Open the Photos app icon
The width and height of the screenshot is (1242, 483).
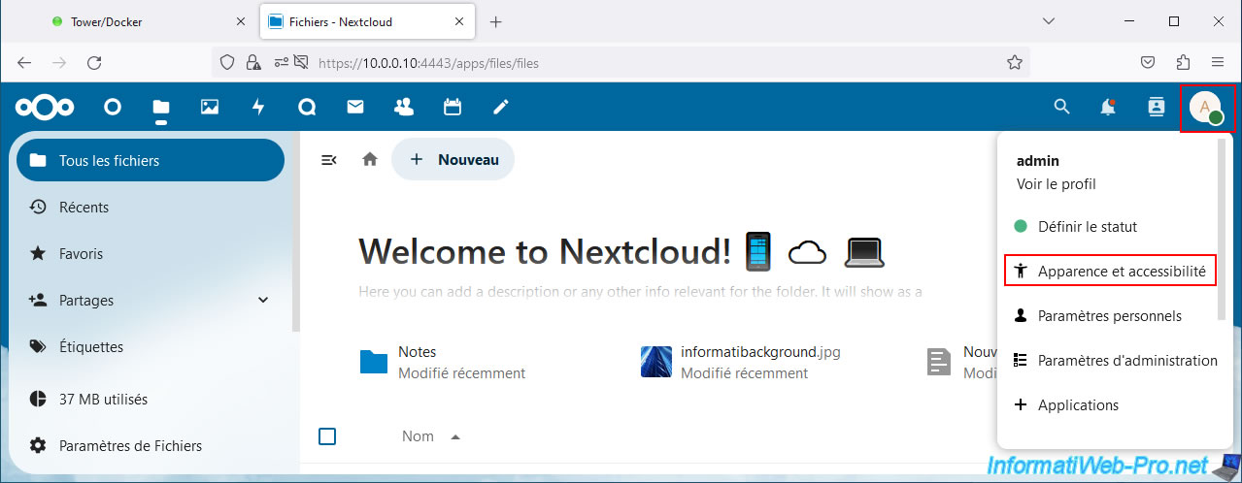tap(210, 108)
